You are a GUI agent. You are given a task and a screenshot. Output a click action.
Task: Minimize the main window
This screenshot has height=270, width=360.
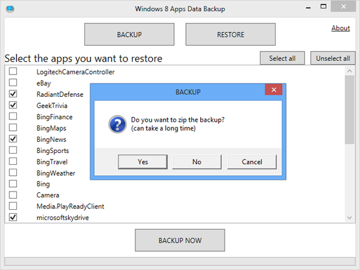pos(308,7)
